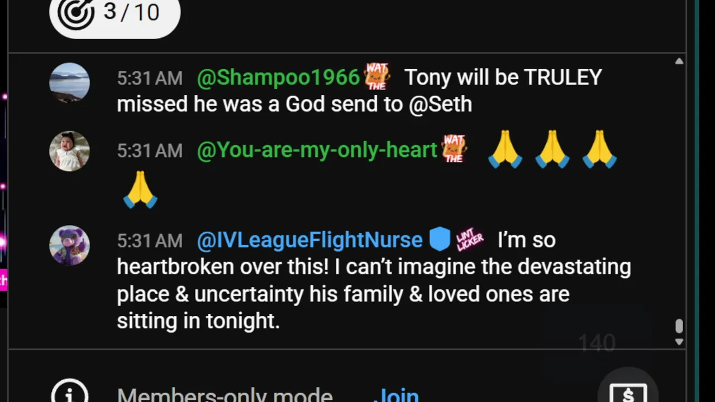Click the @Shampoo1966 username
The height and width of the screenshot is (402, 715).
278,78
